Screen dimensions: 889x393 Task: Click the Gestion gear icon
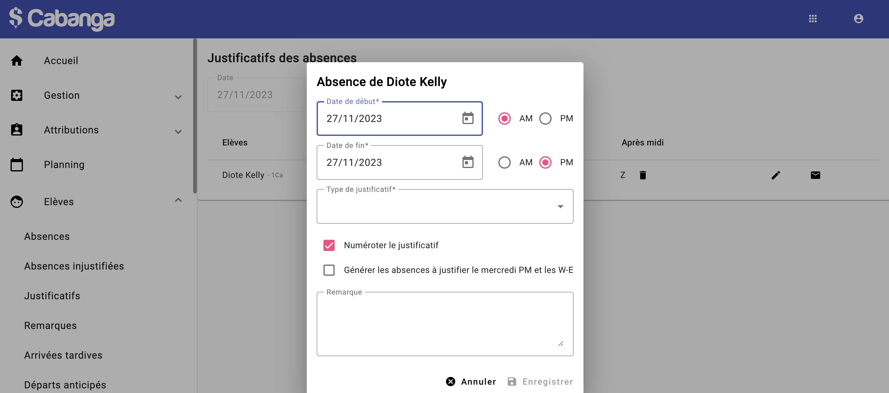pyautogui.click(x=17, y=95)
